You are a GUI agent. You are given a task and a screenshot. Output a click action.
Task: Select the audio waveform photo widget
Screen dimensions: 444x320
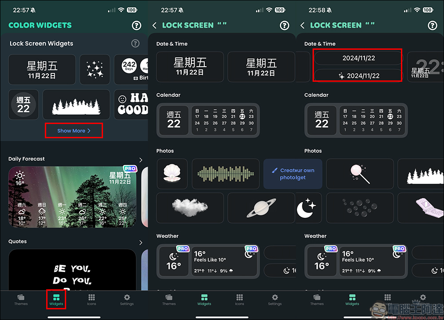(226, 174)
